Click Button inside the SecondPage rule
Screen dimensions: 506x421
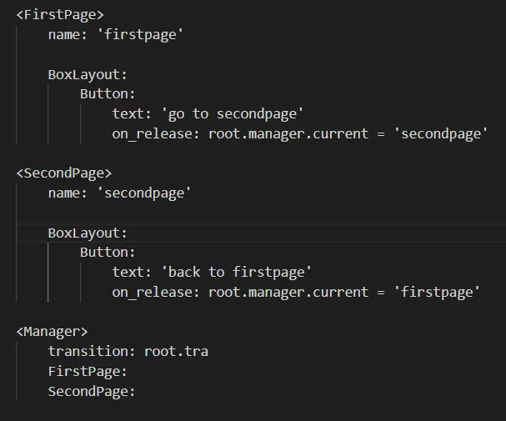coord(108,252)
